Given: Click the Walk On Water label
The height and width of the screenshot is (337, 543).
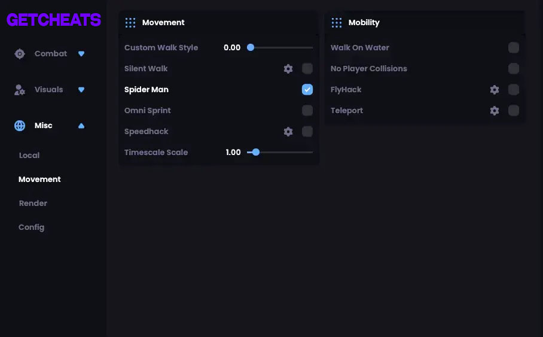Looking at the screenshot, I should click(x=360, y=47).
